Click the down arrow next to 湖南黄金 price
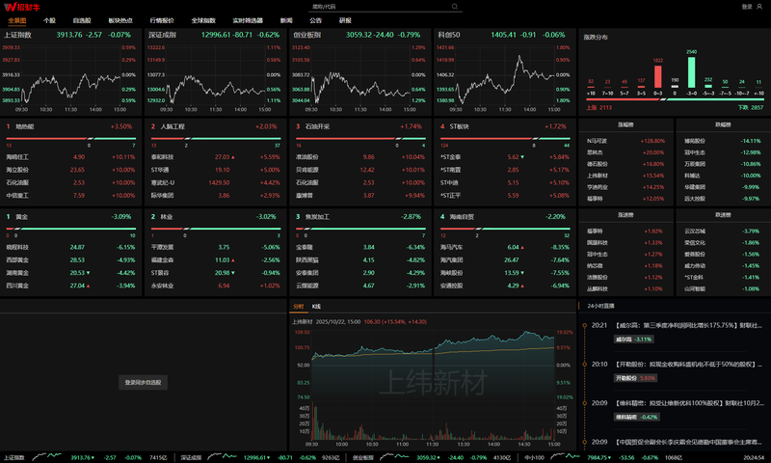 (88, 273)
